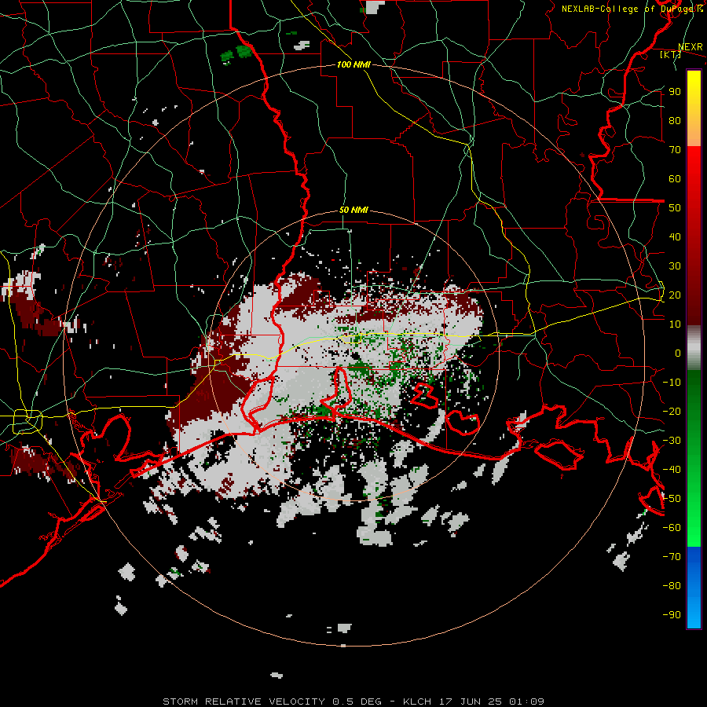Click the NEXLAB-College of DuPage credit text

coord(632,9)
